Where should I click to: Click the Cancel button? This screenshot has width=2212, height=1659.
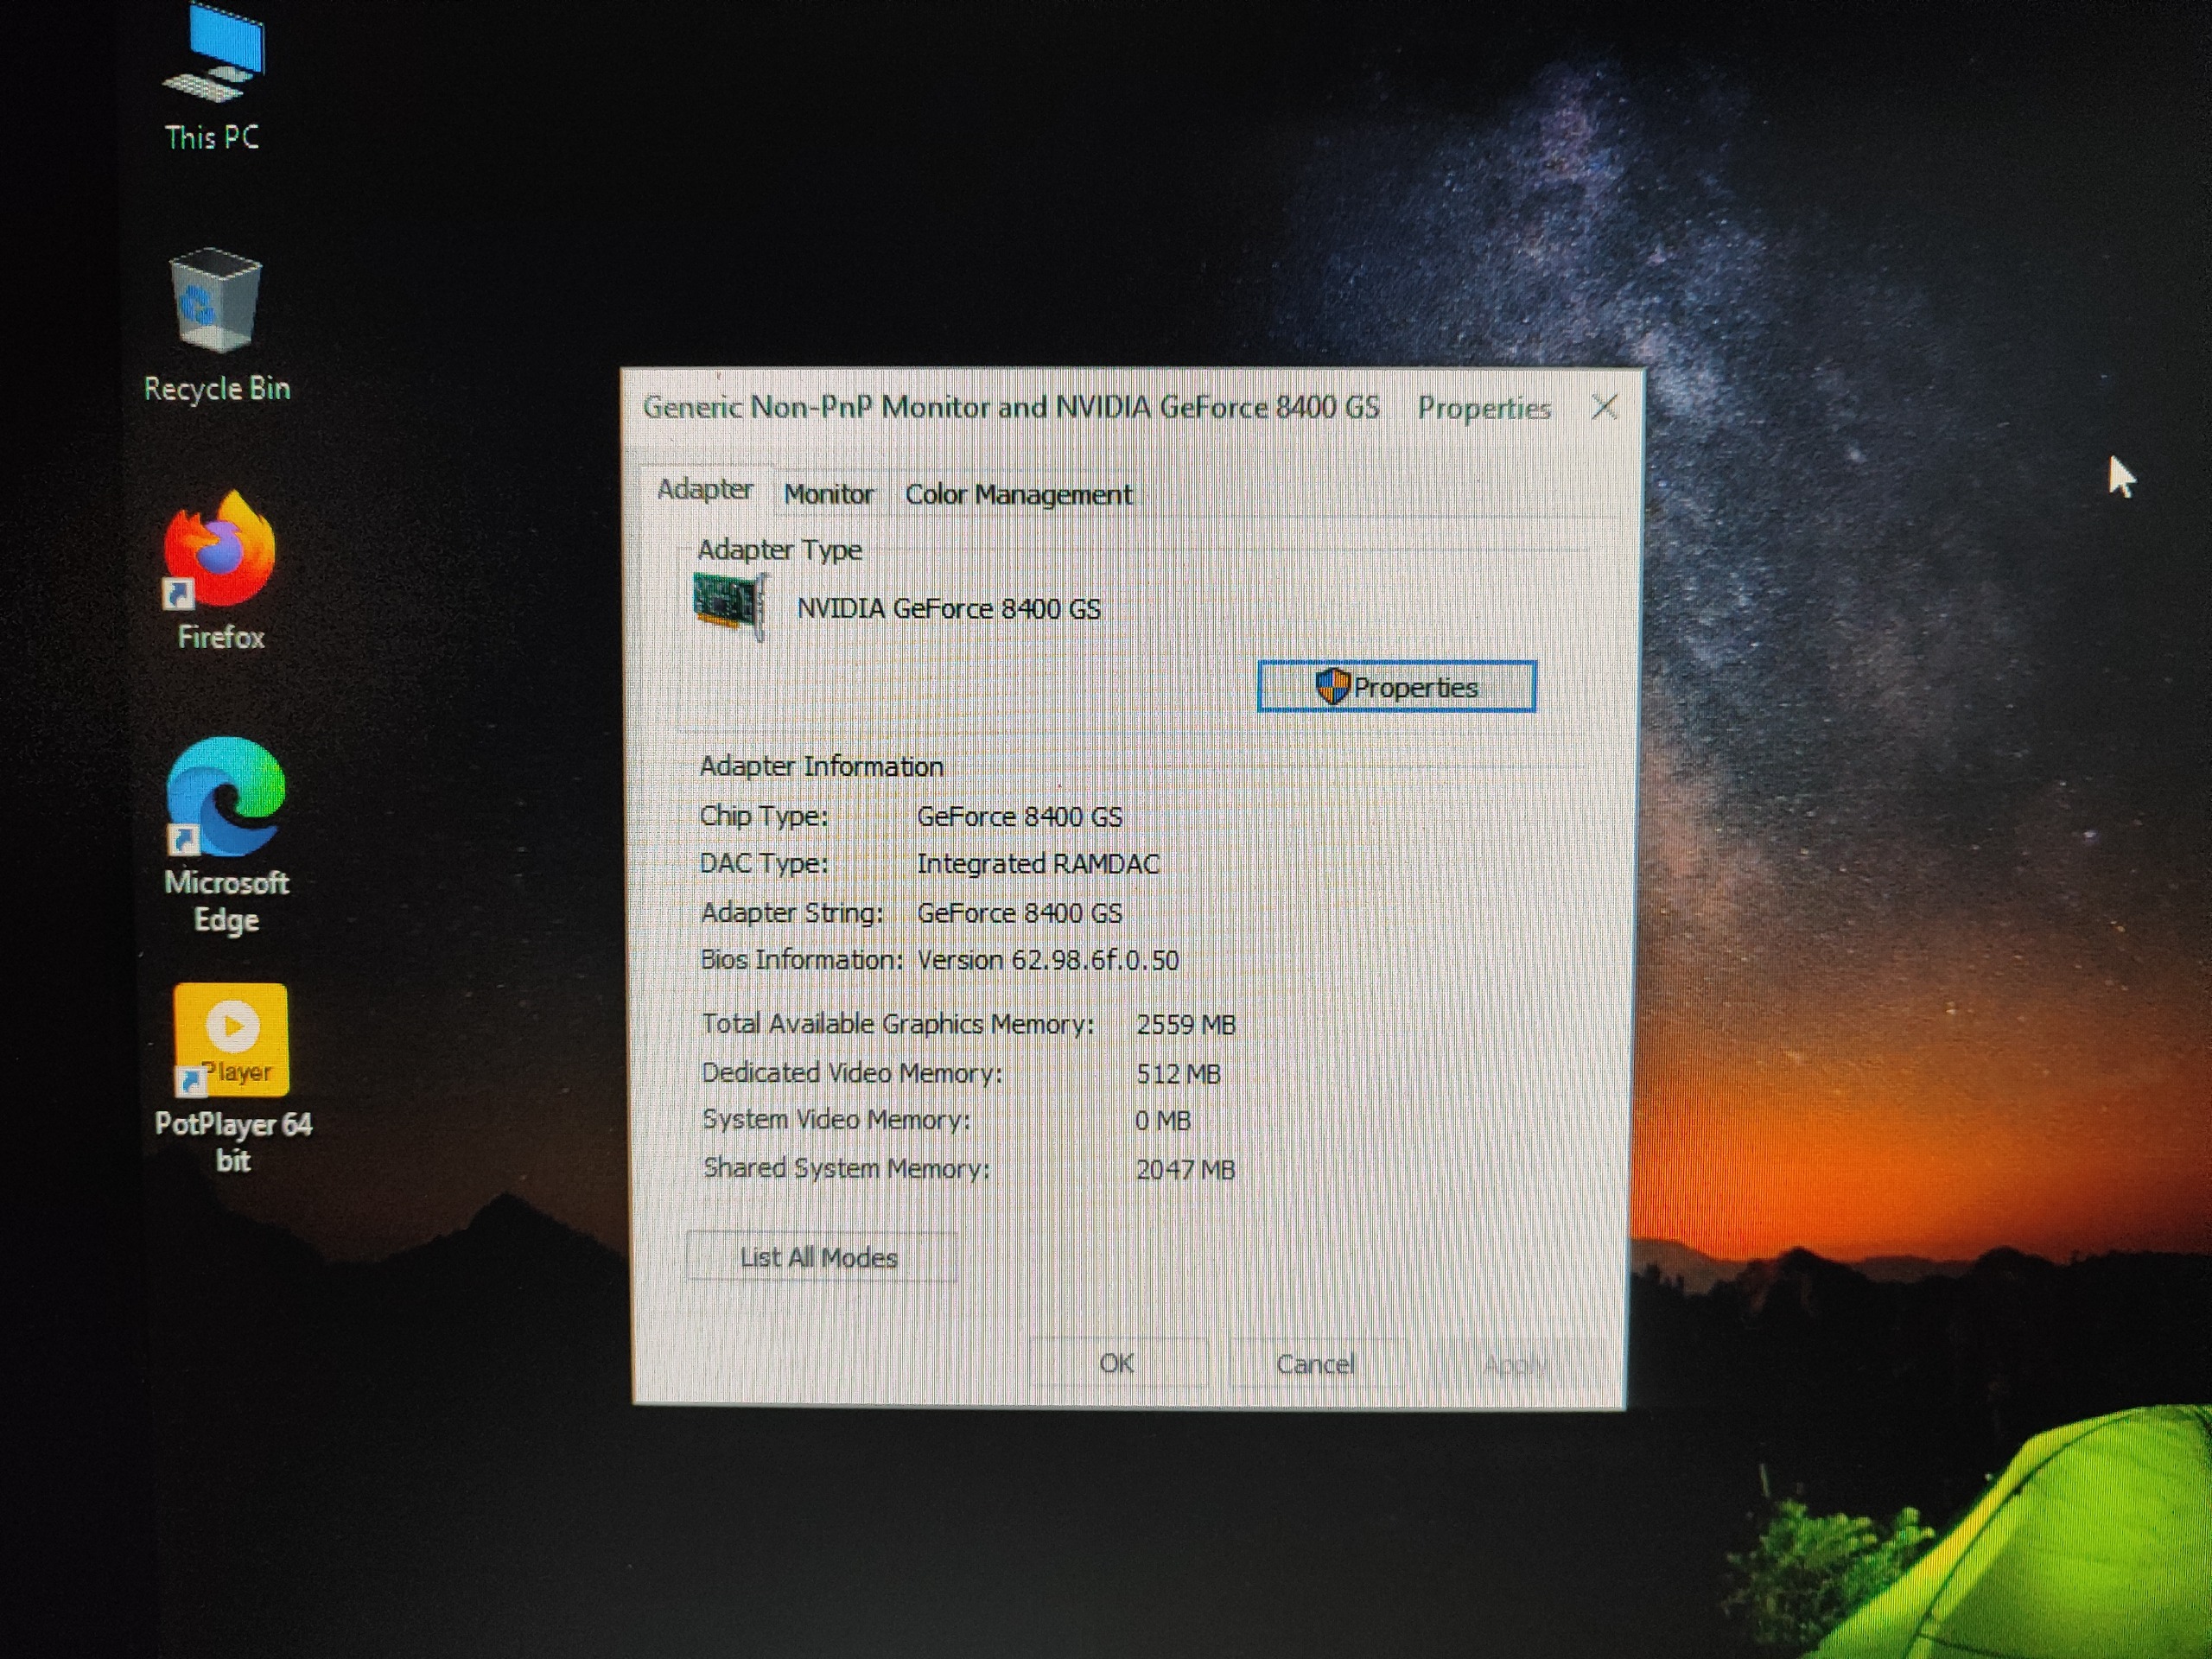click(1315, 1364)
